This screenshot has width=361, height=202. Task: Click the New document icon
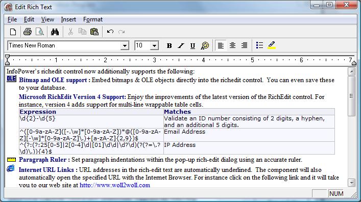point(13,32)
